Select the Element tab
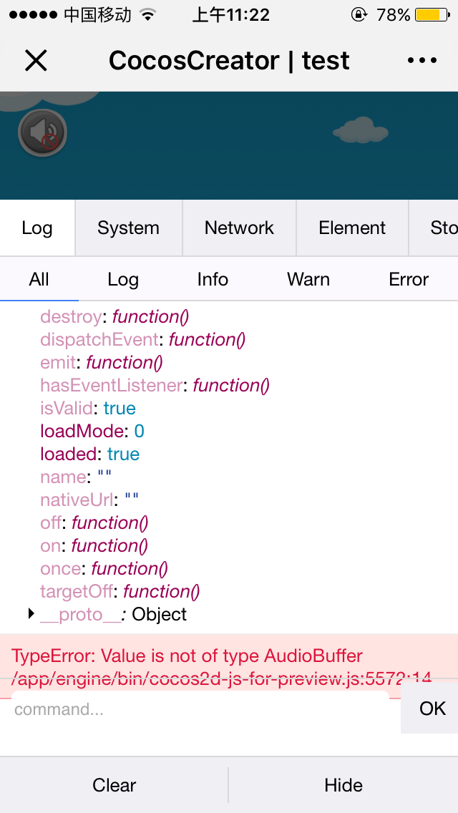Screen dimensions: 458x813 click(x=352, y=228)
